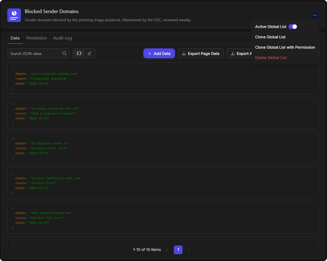Click Export Page Data button
The height and width of the screenshot is (261, 327).
pos(201,53)
